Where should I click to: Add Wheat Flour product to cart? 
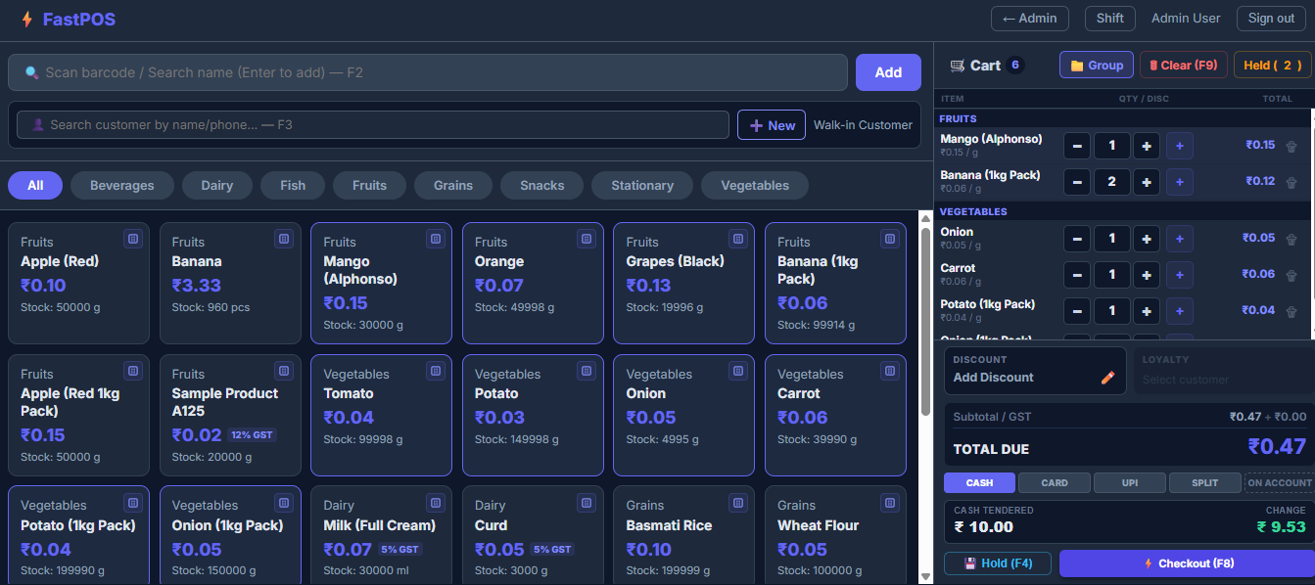(x=835, y=535)
